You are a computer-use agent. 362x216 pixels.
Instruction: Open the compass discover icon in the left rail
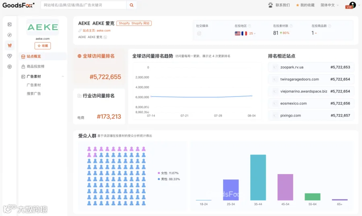pyautogui.click(x=10, y=35)
